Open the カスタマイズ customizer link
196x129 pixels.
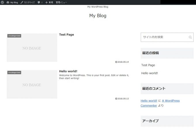click(x=28, y=2)
